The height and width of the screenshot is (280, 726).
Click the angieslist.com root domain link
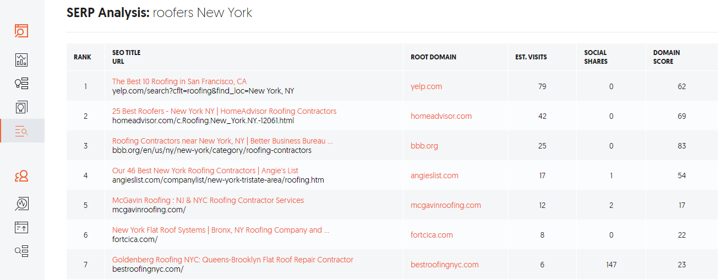click(434, 175)
